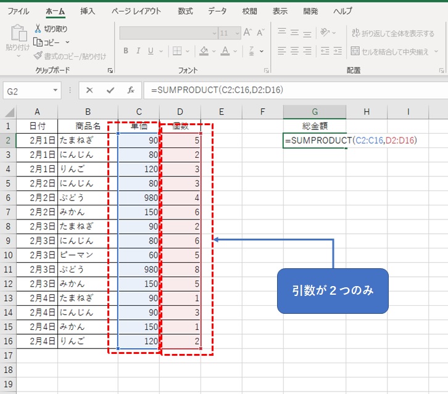This screenshot has height=394, width=448.
Task: Switch to the Review (校閲) tab
Action: [249, 12]
